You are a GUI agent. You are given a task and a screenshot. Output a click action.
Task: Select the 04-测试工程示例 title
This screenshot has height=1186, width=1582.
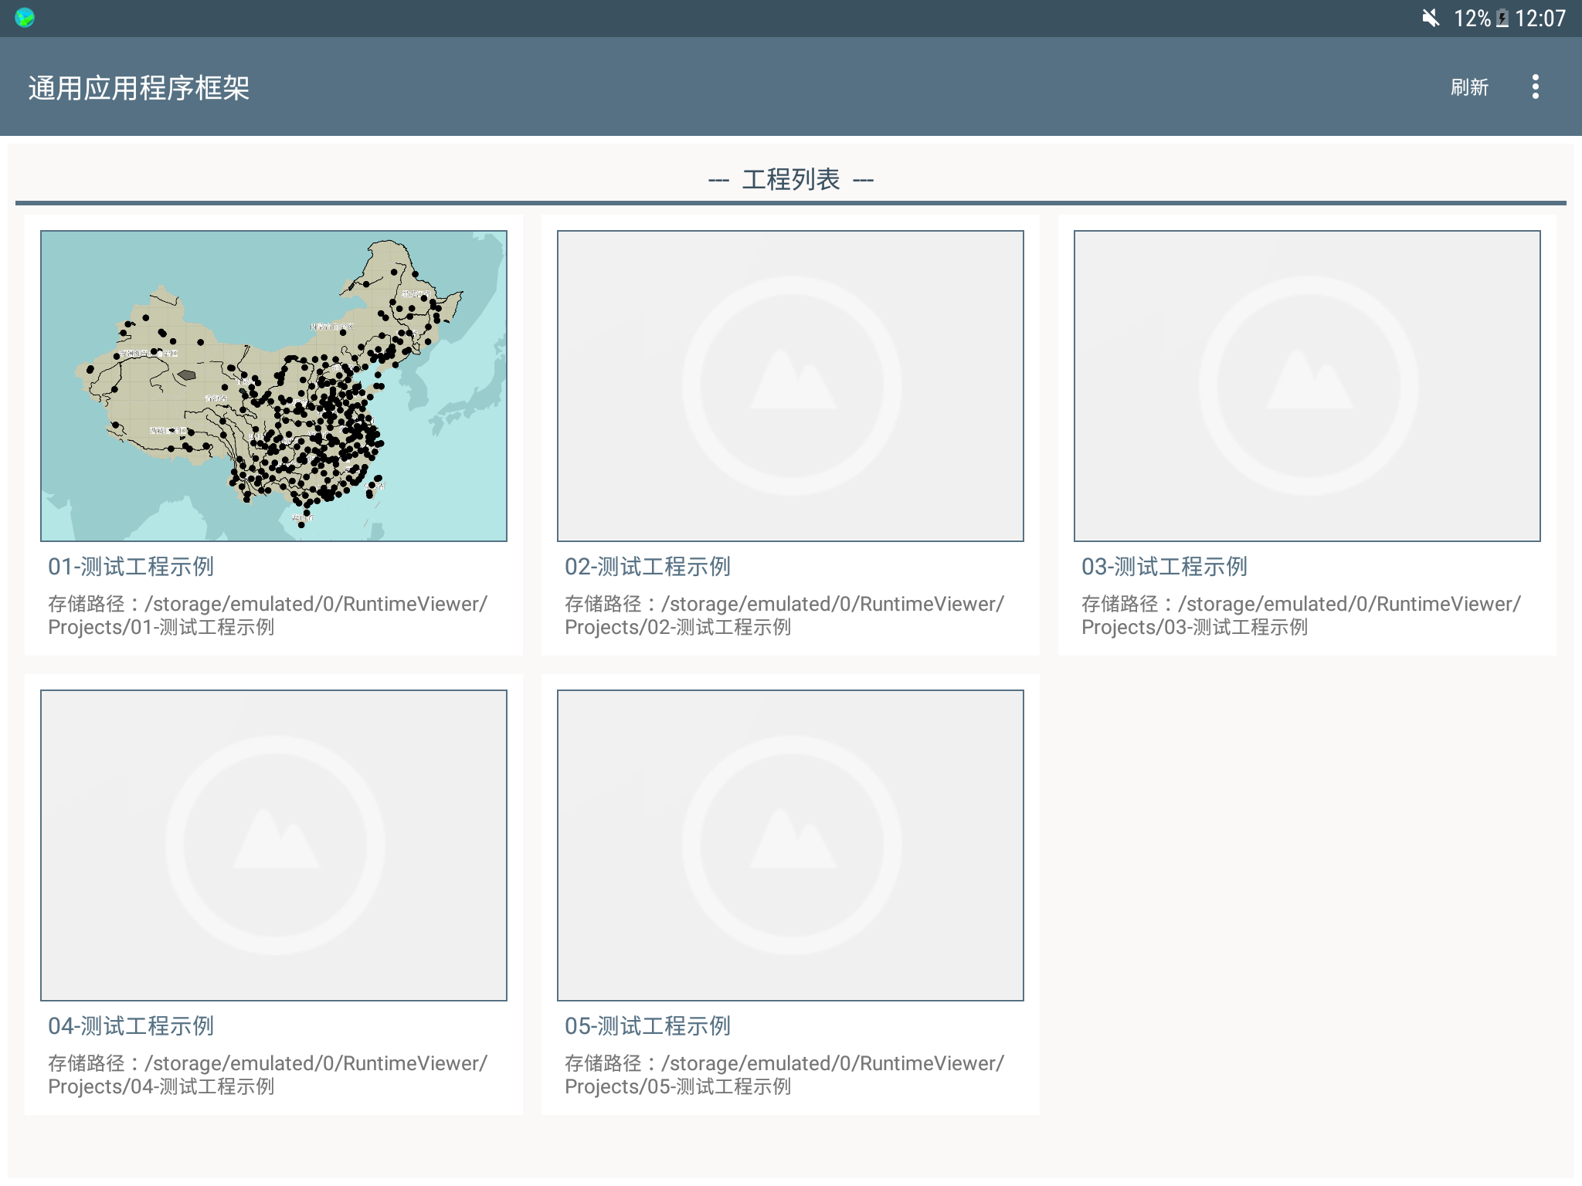(131, 1026)
